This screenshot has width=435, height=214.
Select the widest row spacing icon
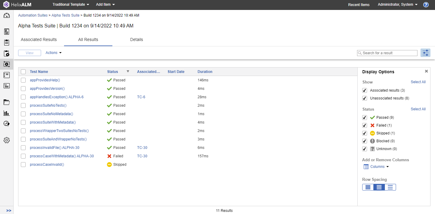tap(390, 187)
